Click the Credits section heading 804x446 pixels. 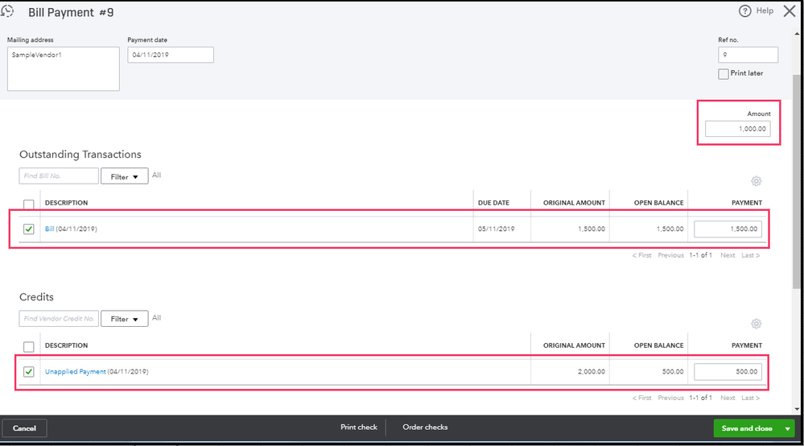click(36, 297)
